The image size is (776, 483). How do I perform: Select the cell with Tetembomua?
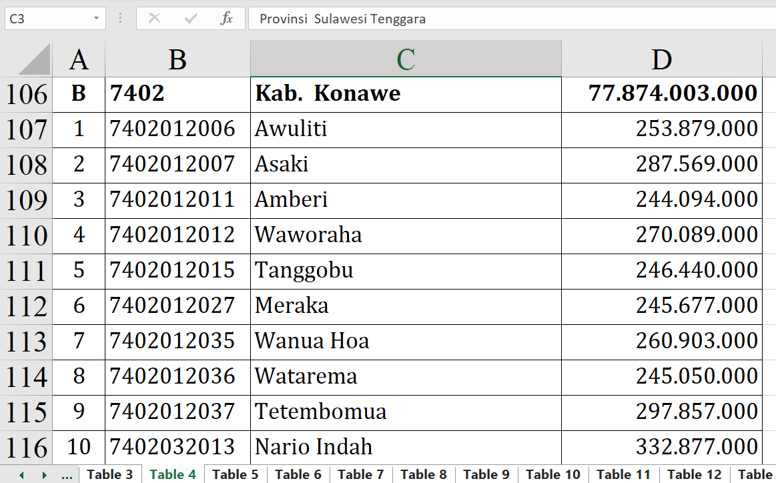click(406, 412)
